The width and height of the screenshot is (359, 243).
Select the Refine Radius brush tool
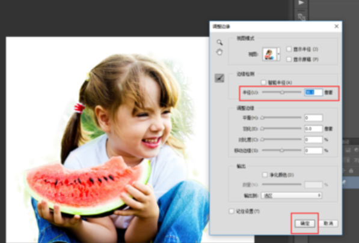click(x=219, y=79)
